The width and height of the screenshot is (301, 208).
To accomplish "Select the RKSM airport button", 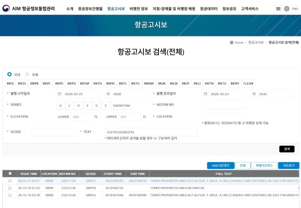I will [x=85, y=83].
